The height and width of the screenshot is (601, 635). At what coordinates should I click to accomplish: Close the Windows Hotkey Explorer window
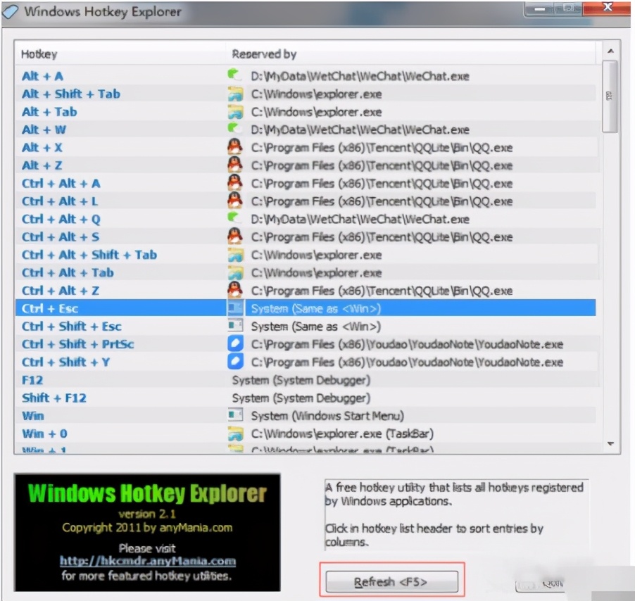(x=606, y=8)
